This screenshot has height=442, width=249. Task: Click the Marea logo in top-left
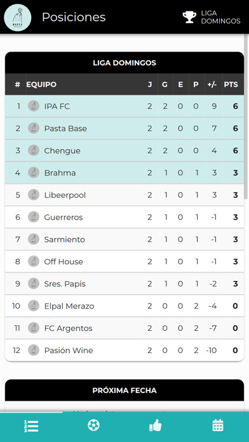[18, 18]
